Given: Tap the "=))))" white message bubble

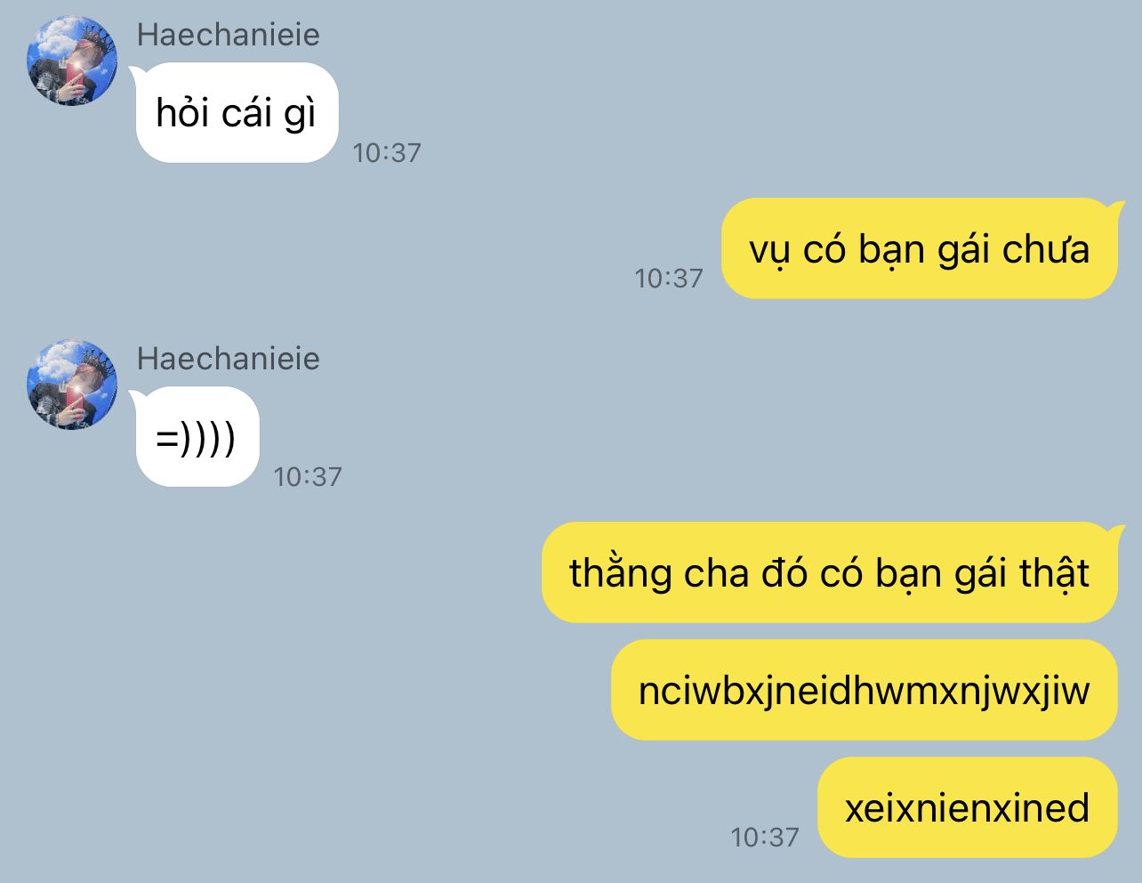Looking at the screenshot, I should coord(196,437).
